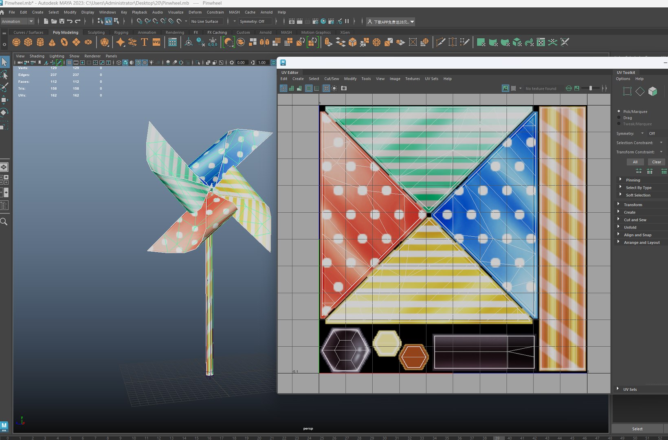Open the Options menu in UV Toolkit

623,79
